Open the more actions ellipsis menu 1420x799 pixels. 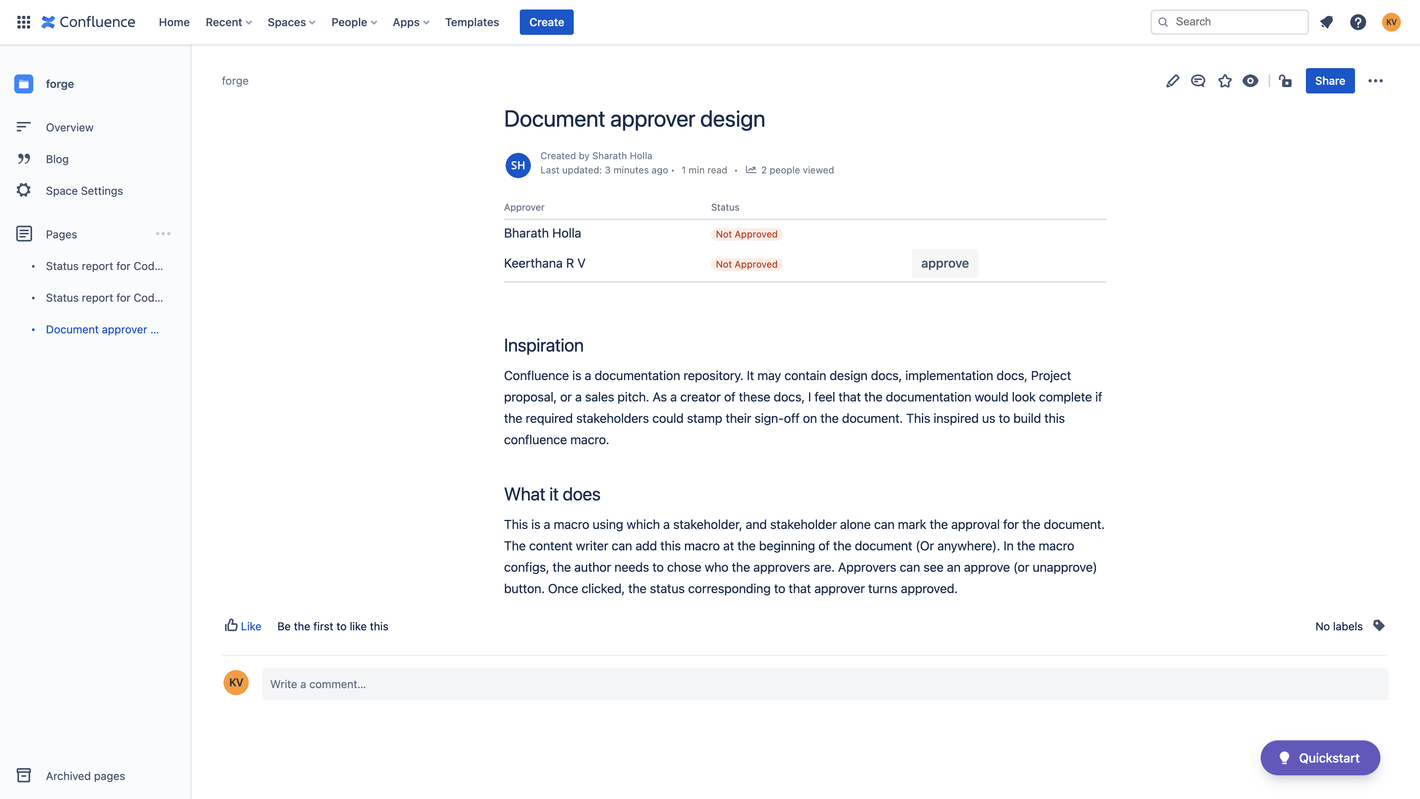point(1375,81)
